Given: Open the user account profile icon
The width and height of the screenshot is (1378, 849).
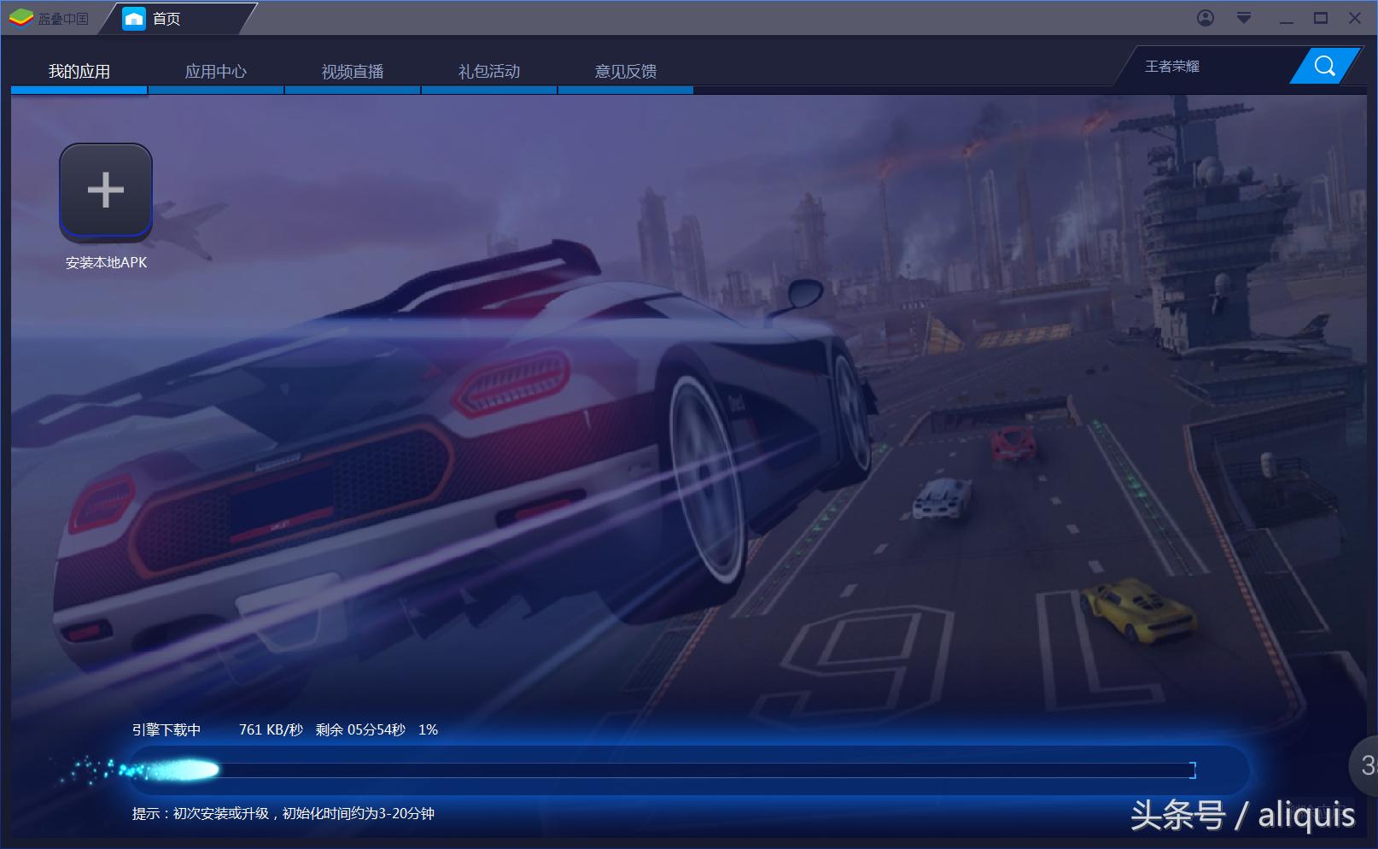Looking at the screenshot, I should 1205,18.
